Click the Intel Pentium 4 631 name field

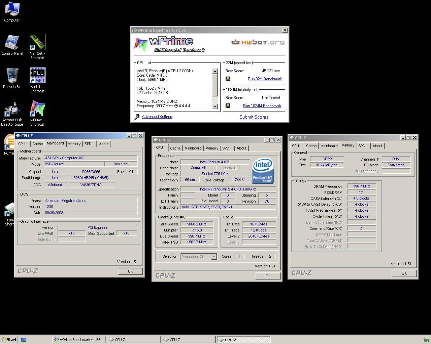[215, 162]
